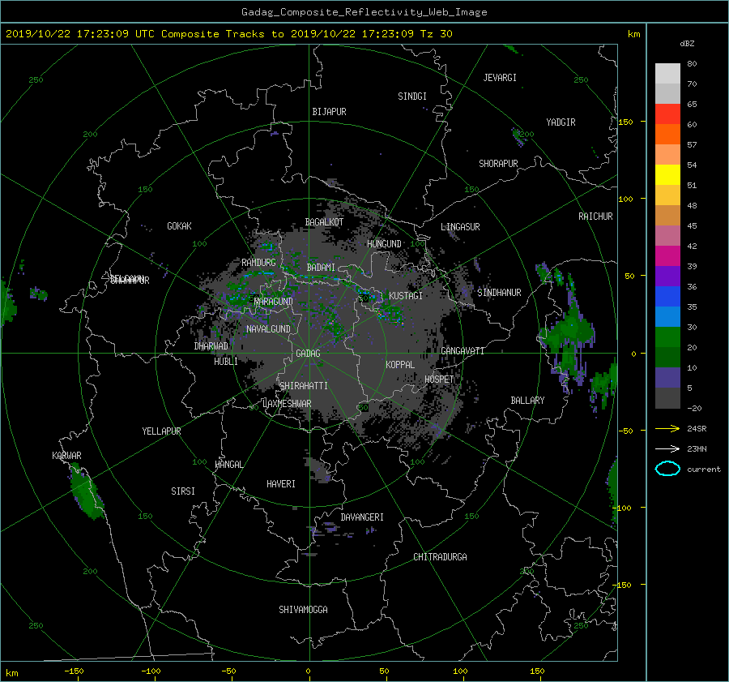Click the SINDHANUR city label
Image resolution: width=729 pixels, height=682 pixels.
point(499,293)
